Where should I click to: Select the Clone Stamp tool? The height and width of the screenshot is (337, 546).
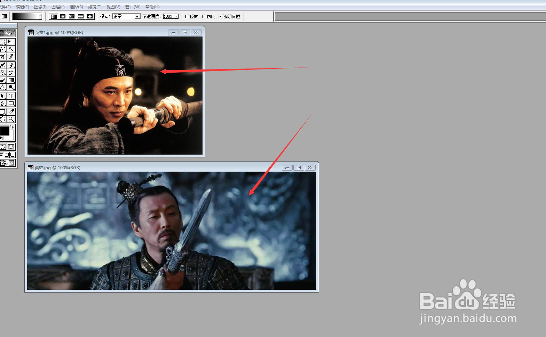(3, 73)
